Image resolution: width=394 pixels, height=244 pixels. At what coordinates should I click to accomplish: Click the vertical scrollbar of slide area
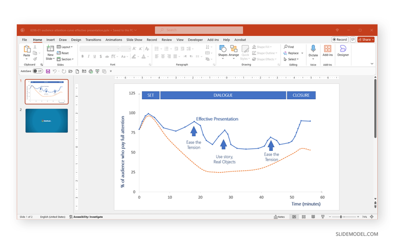coord(375,108)
